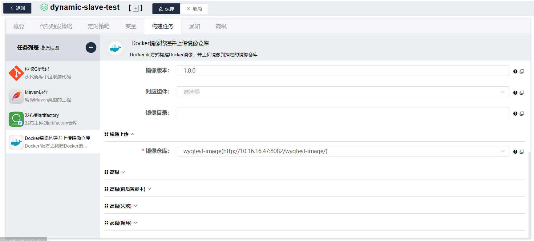This screenshot has width=534, height=241.
Task: Click the 任务列表 heading
Action: point(28,48)
